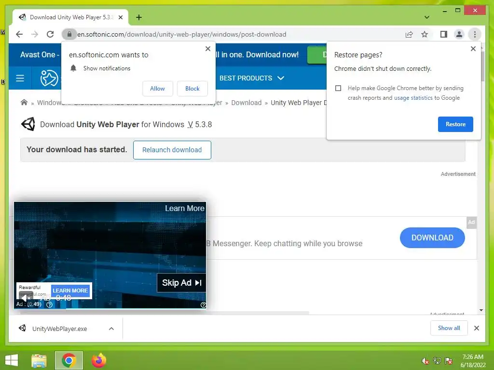The image size is (494, 370).
Task: Click the page vertical scrollbar
Action: [481, 66]
